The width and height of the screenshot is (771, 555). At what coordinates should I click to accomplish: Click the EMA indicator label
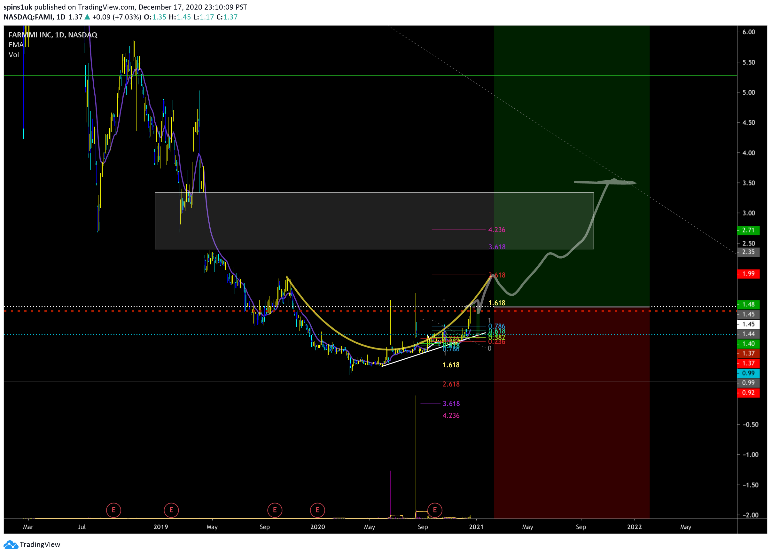click(x=16, y=44)
